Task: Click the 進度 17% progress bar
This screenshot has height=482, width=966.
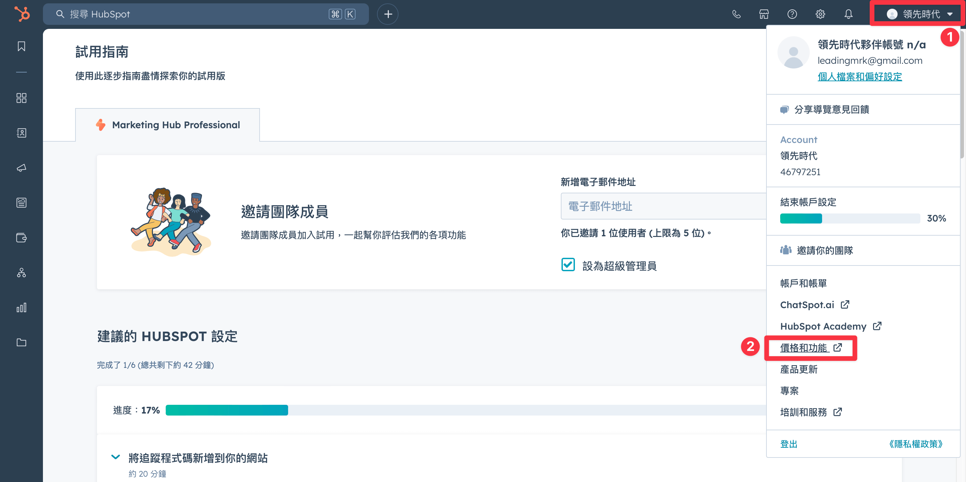Action: pyautogui.click(x=466, y=410)
